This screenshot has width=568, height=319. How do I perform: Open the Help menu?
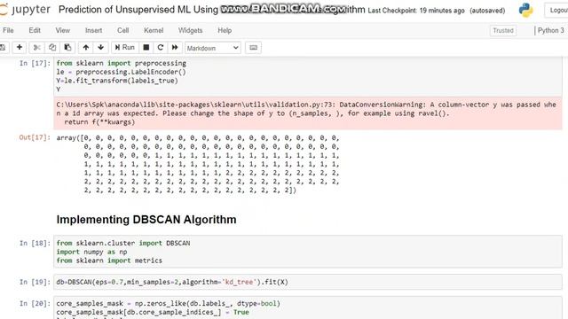tap(225, 30)
